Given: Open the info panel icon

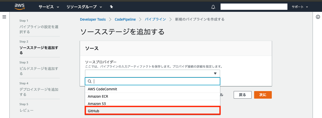Looking at the screenshot, I should tap(318, 17).
